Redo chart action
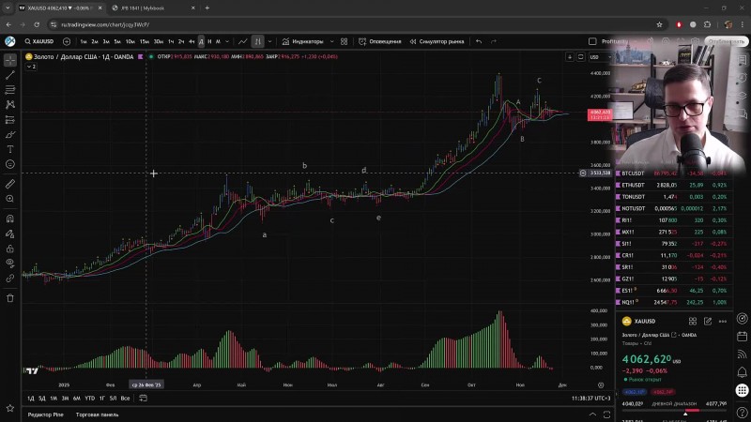 pos(494,41)
